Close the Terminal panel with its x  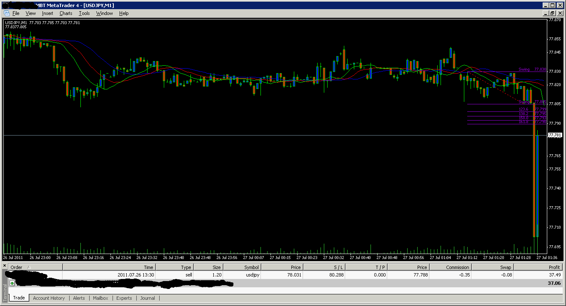[5, 265]
